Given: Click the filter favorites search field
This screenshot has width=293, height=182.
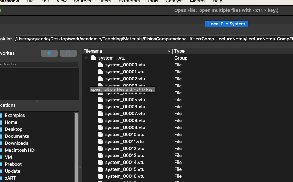Looking at the screenshot, I should click(38, 64).
